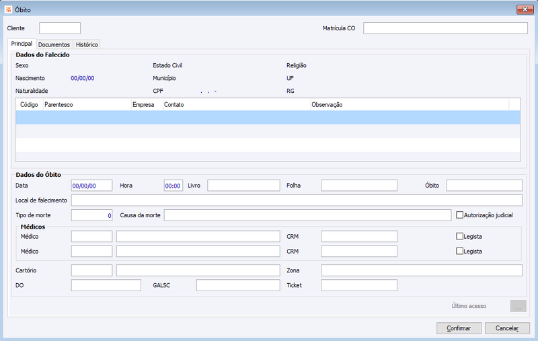Close the Óbito window
The width and height of the screenshot is (538, 341).
click(525, 9)
